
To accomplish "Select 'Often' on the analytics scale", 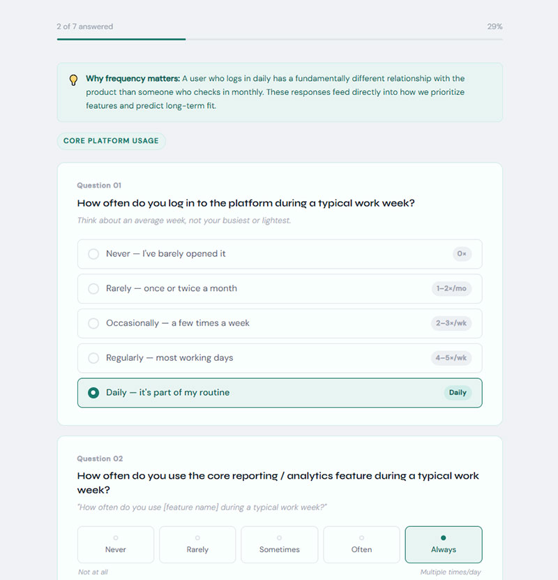I will pyautogui.click(x=361, y=544).
